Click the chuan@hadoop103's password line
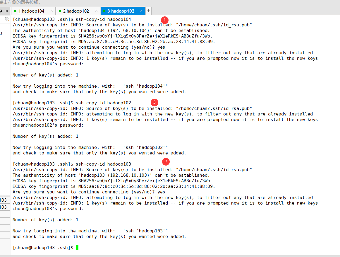The width and height of the screenshot is (340, 257). click(48, 209)
